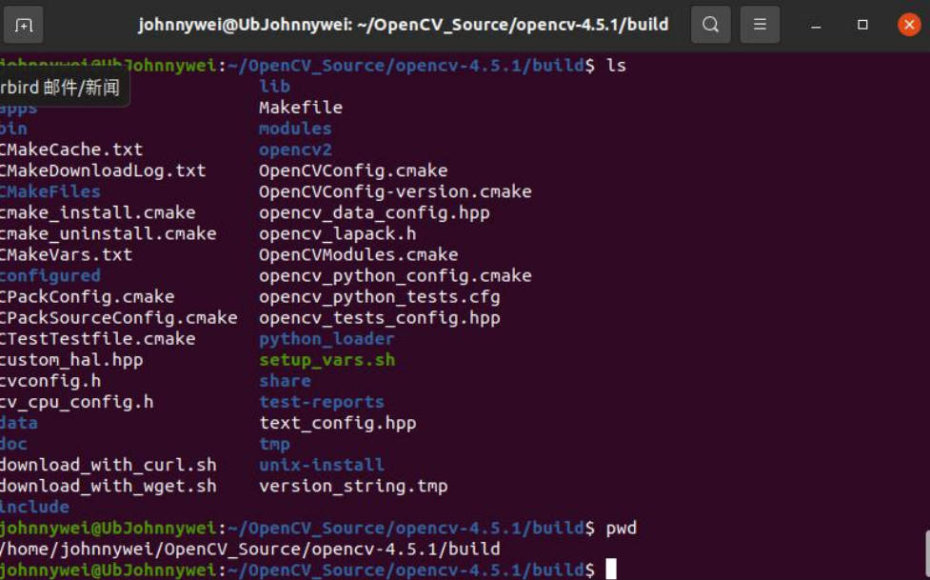Viewport: 930px width, 580px height.
Task: Open the hamburger menu
Action: click(760, 25)
